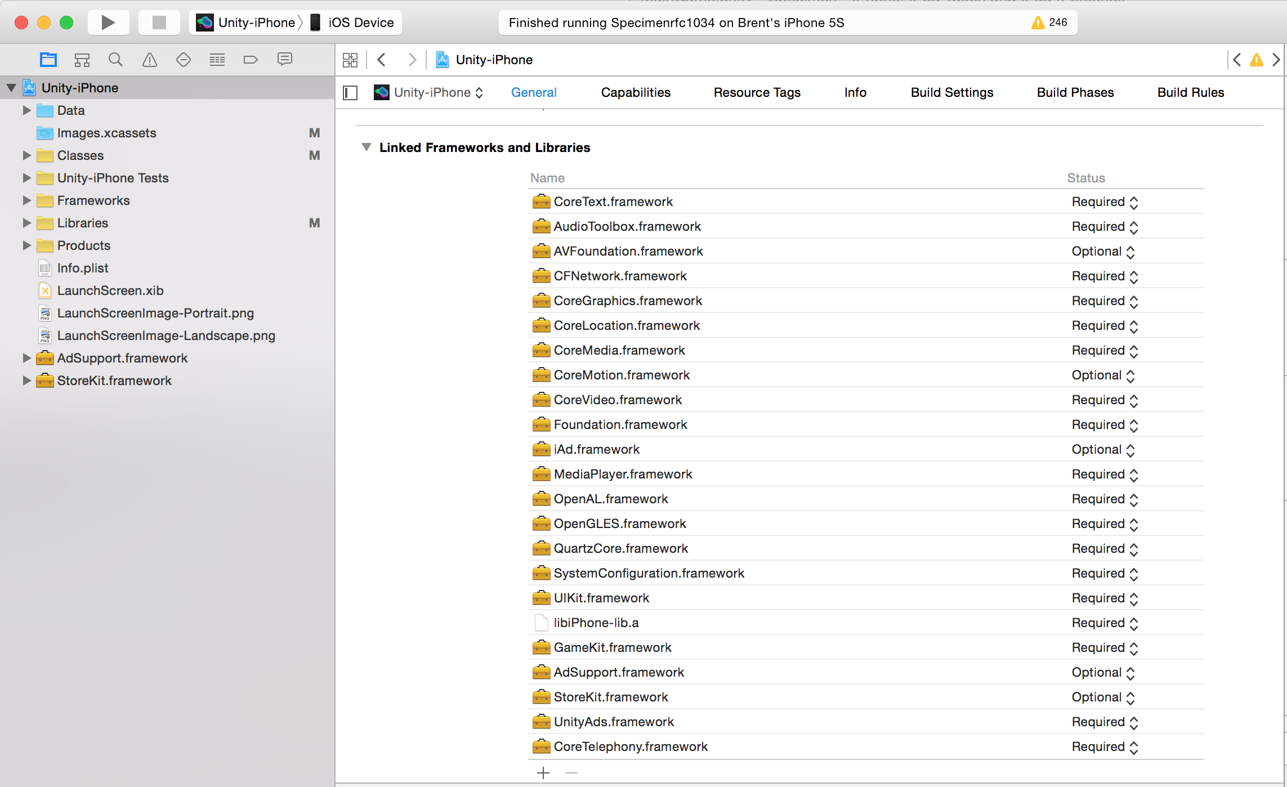The height and width of the screenshot is (787, 1287).
Task: Jump to the previous issue arrow
Action: coord(1237,60)
